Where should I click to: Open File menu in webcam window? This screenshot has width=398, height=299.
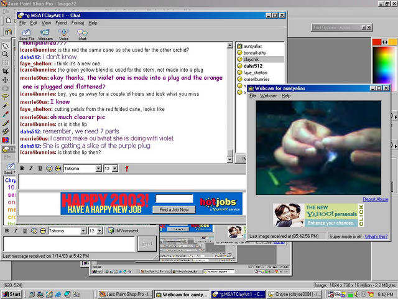point(252,96)
